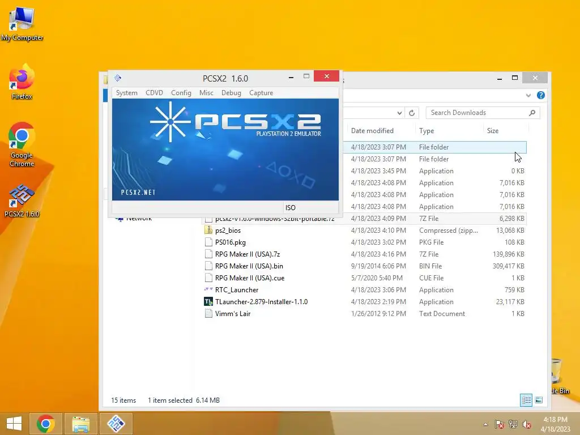Open the taskbar clock and date
Viewport: 580px width, 435px height.
pos(555,424)
